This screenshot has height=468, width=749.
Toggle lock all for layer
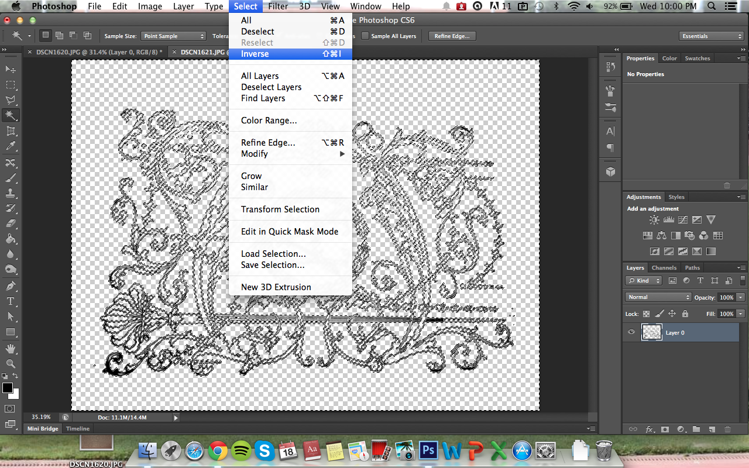685,314
